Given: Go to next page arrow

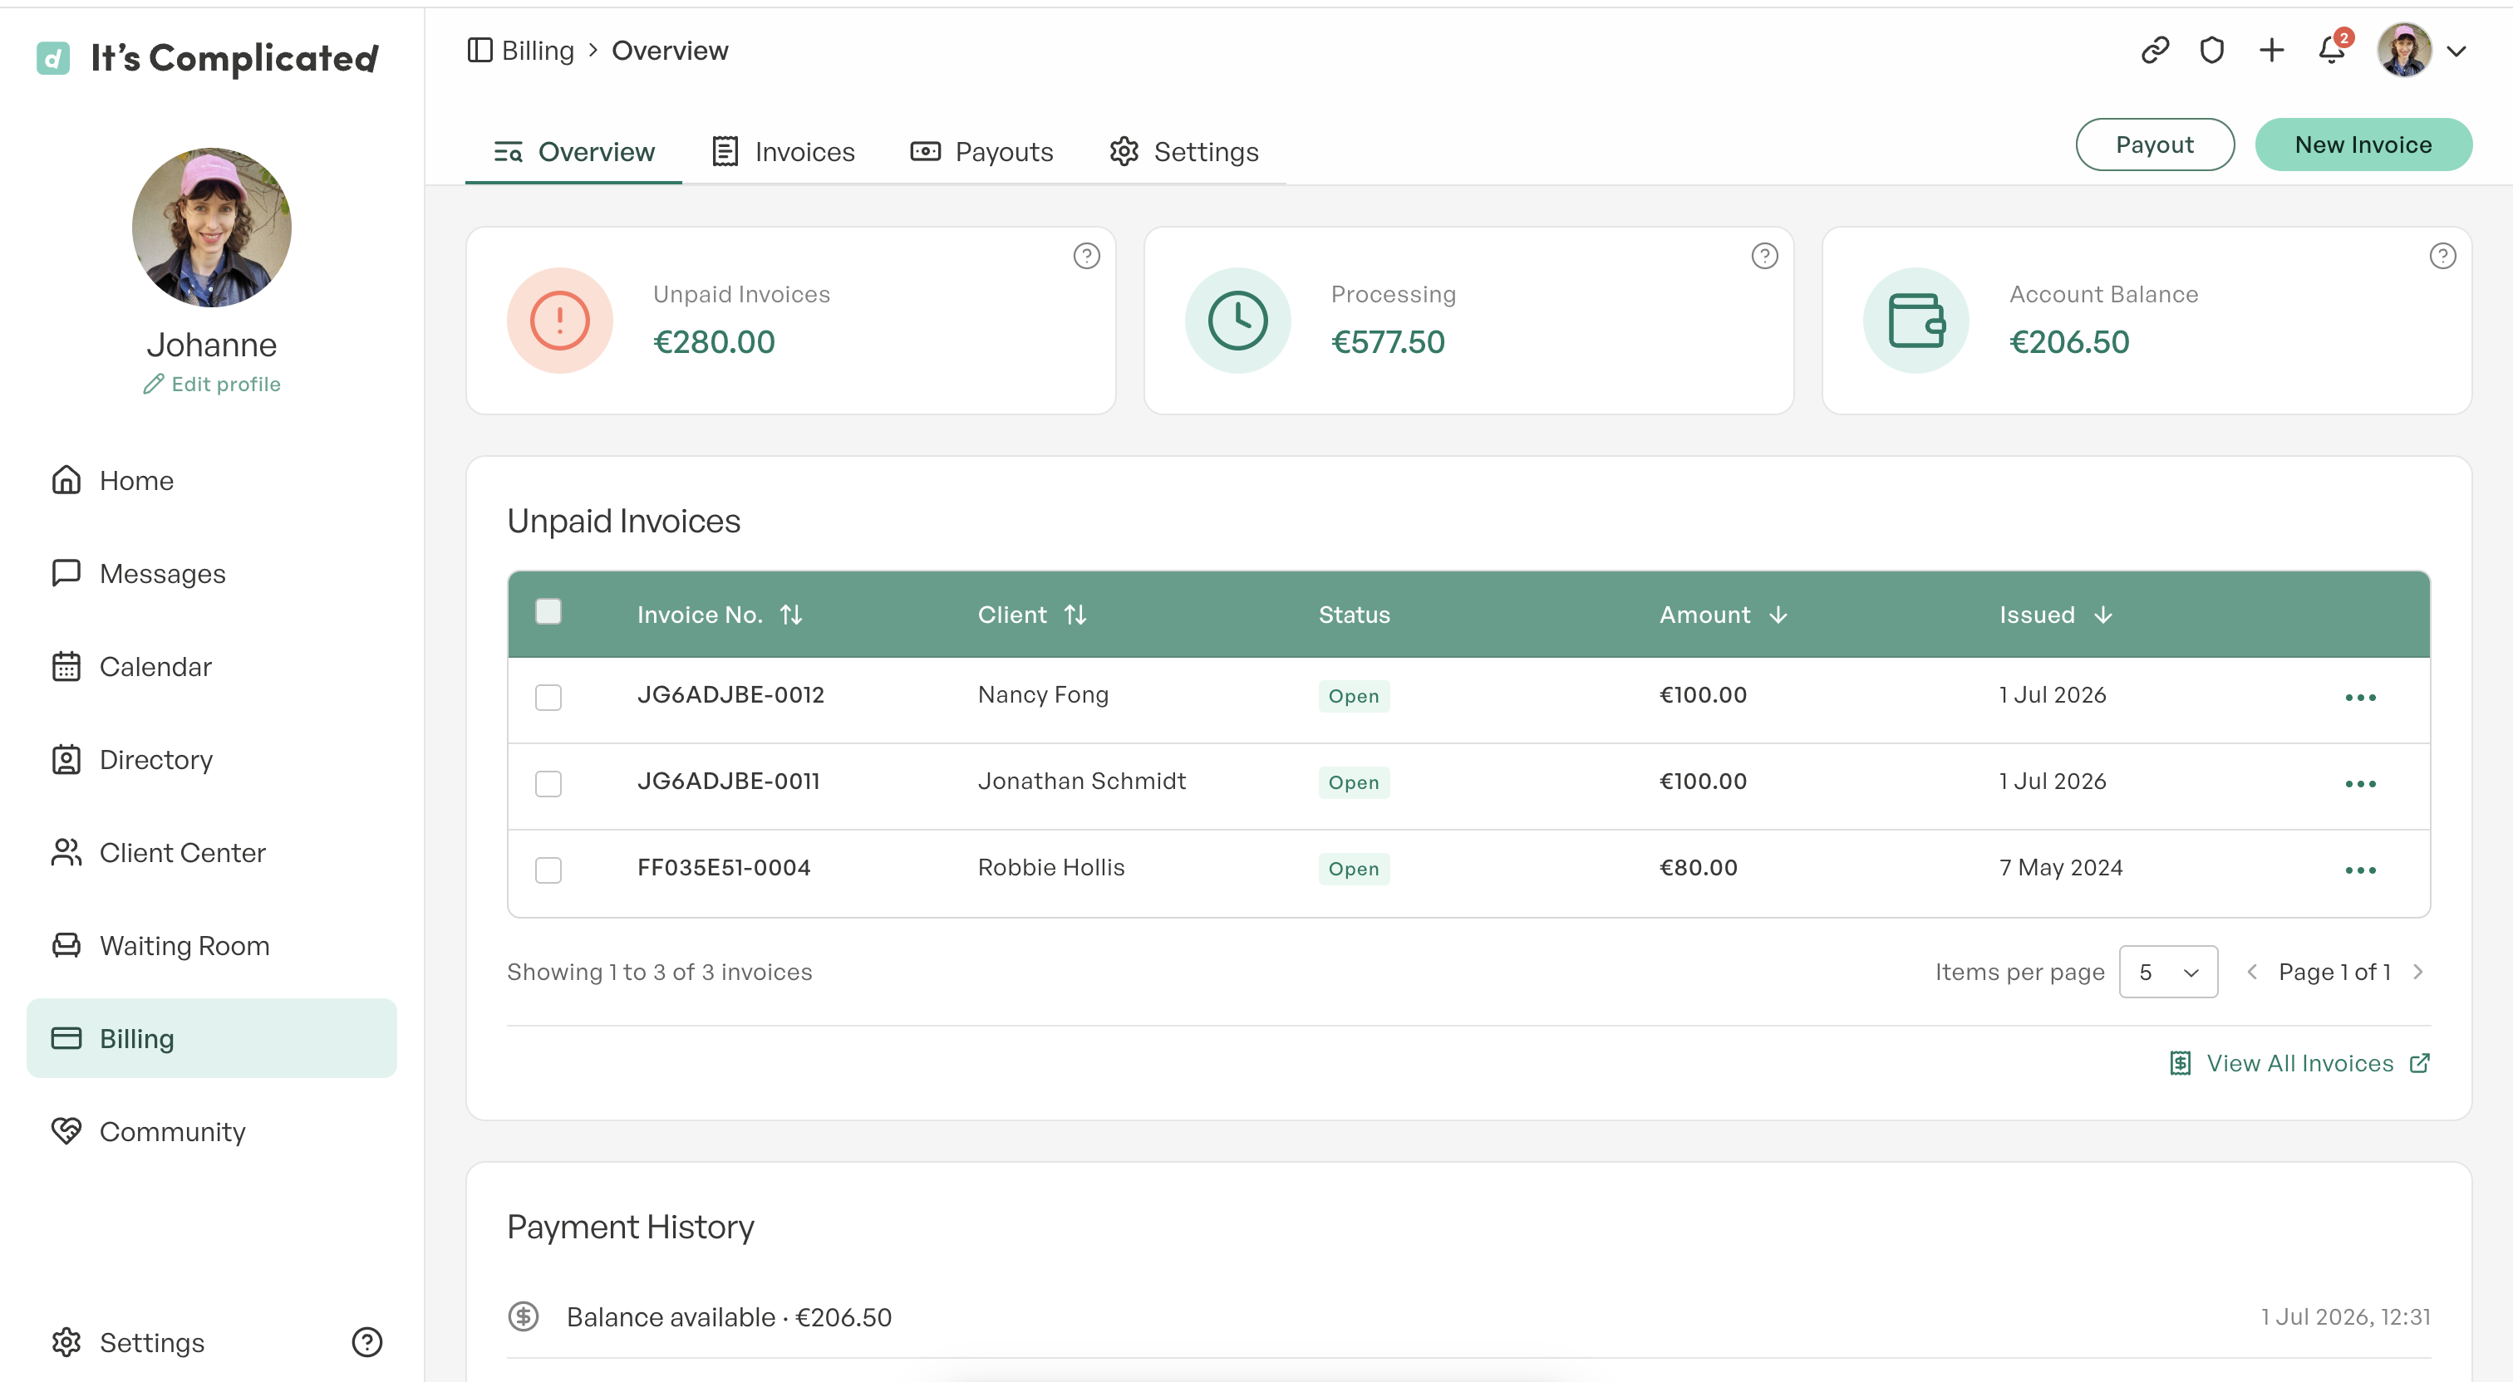Looking at the screenshot, I should [2417, 972].
